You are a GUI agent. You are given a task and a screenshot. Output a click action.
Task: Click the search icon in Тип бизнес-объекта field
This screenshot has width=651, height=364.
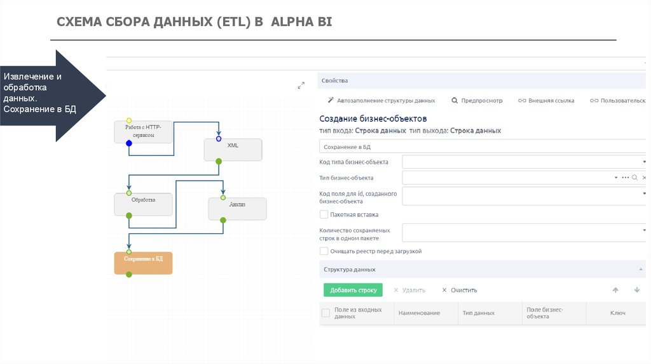634,178
